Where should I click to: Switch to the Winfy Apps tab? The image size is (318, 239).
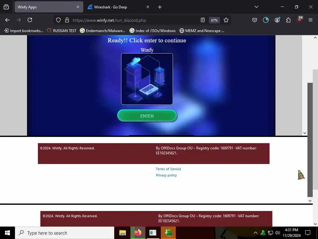pos(49,7)
